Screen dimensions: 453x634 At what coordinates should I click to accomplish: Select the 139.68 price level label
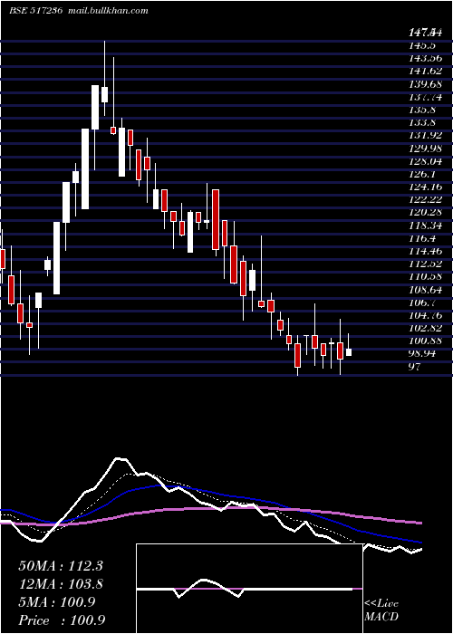tap(426, 83)
